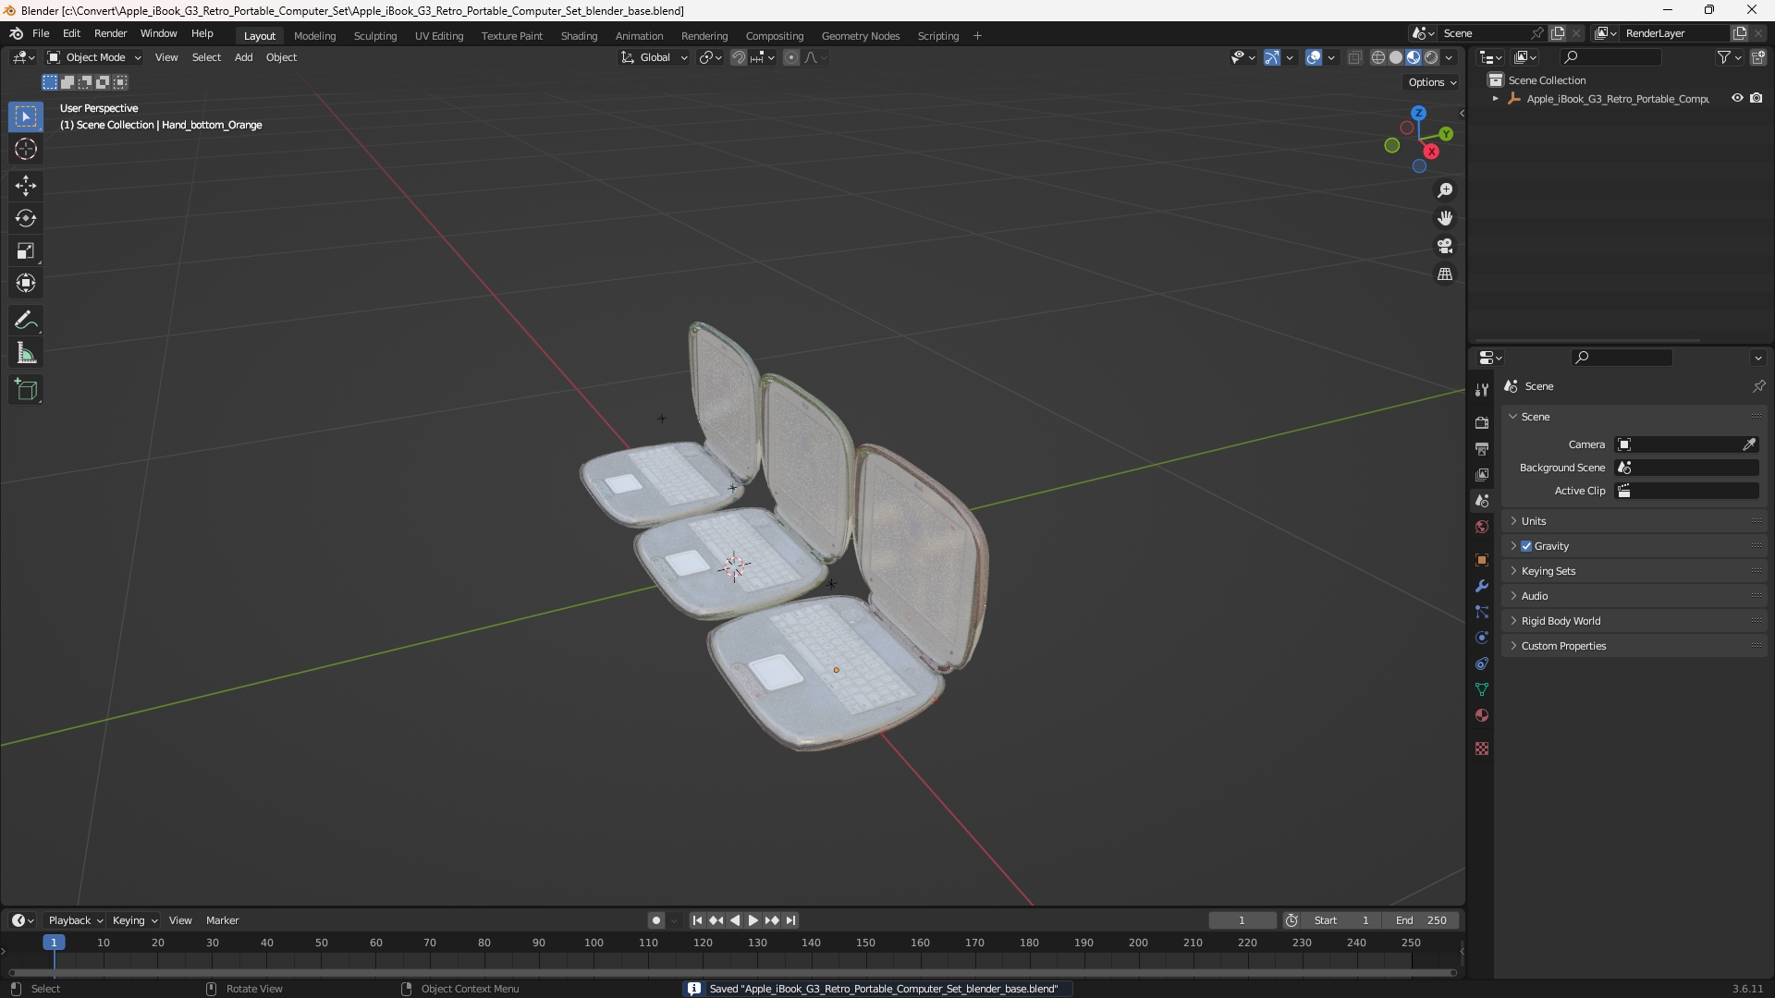Open the Particles properties tab
Image resolution: width=1775 pixels, height=998 pixels.
[x=1482, y=612]
